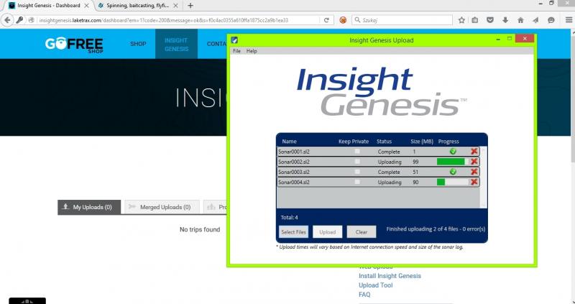Open the Help menu in upload window
The height and width of the screenshot is (304, 575).
252,51
